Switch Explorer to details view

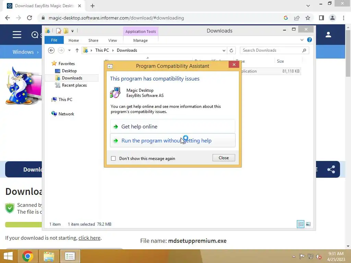(300, 224)
